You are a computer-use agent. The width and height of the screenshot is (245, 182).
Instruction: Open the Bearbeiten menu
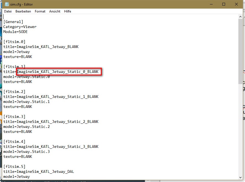pyautogui.click(x=23, y=11)
